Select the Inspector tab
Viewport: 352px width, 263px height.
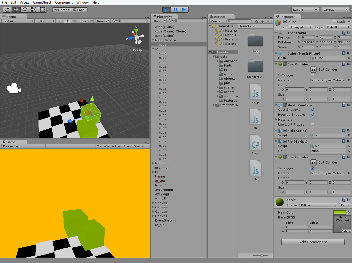click(288, 16)
